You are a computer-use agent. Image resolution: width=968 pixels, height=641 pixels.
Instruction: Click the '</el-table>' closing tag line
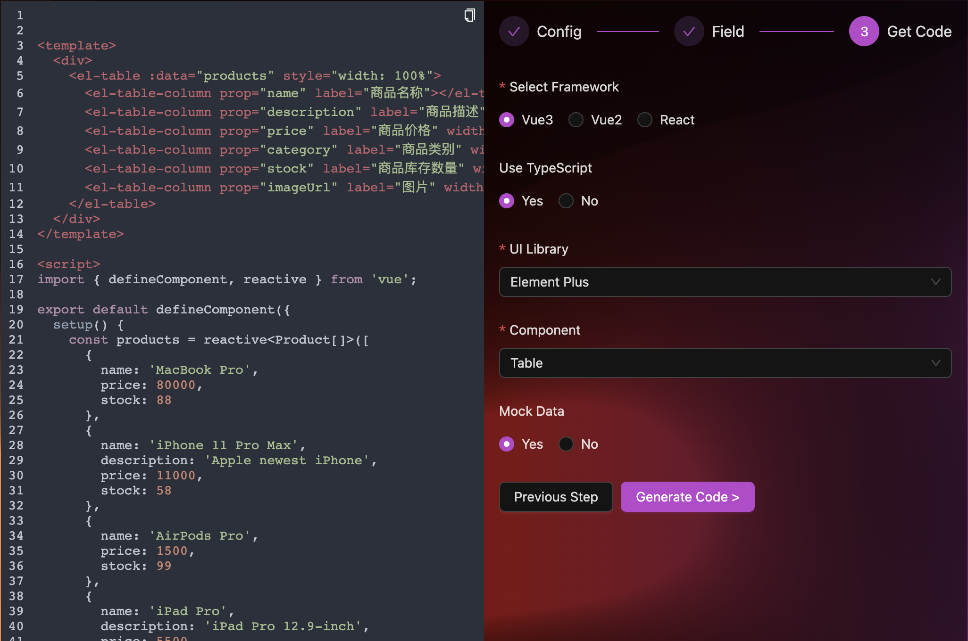click(112, 204)
